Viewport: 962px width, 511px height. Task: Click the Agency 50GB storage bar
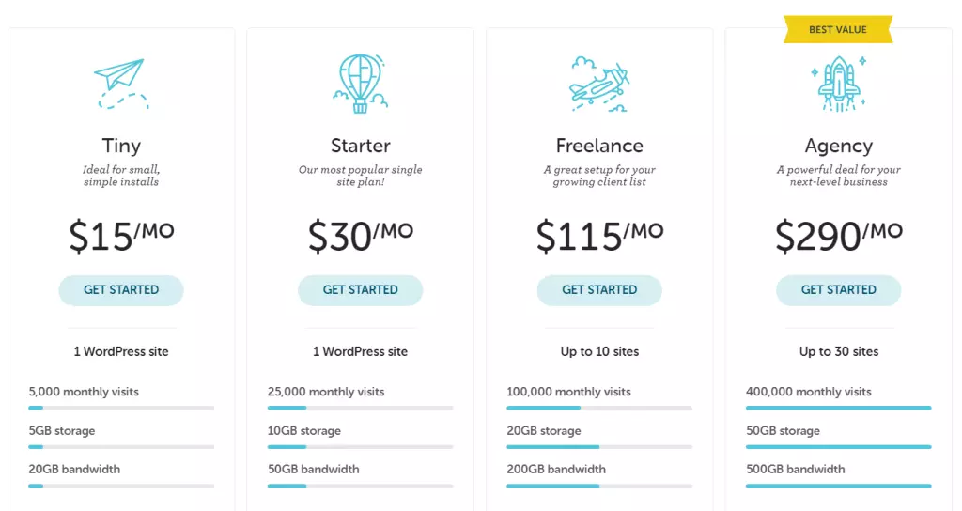point(838,447)
